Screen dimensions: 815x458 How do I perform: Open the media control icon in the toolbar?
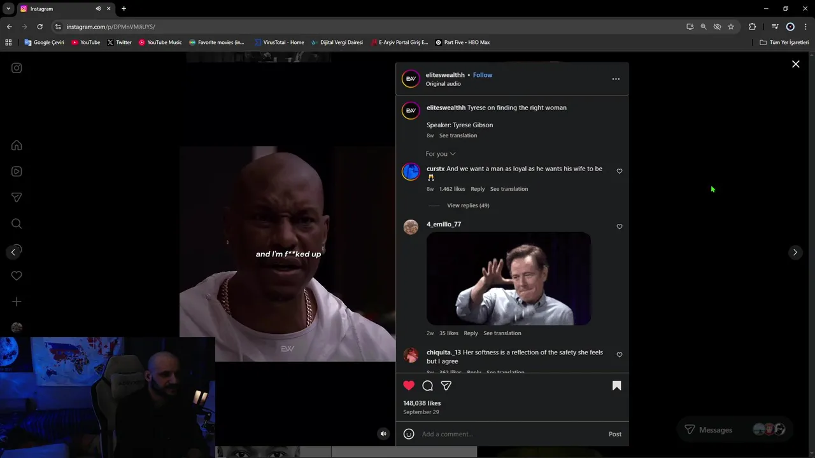click(775, 27)
